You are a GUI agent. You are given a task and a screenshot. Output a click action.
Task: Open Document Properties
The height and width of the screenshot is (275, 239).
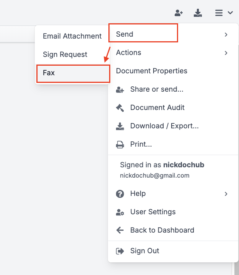coord(152,71)
